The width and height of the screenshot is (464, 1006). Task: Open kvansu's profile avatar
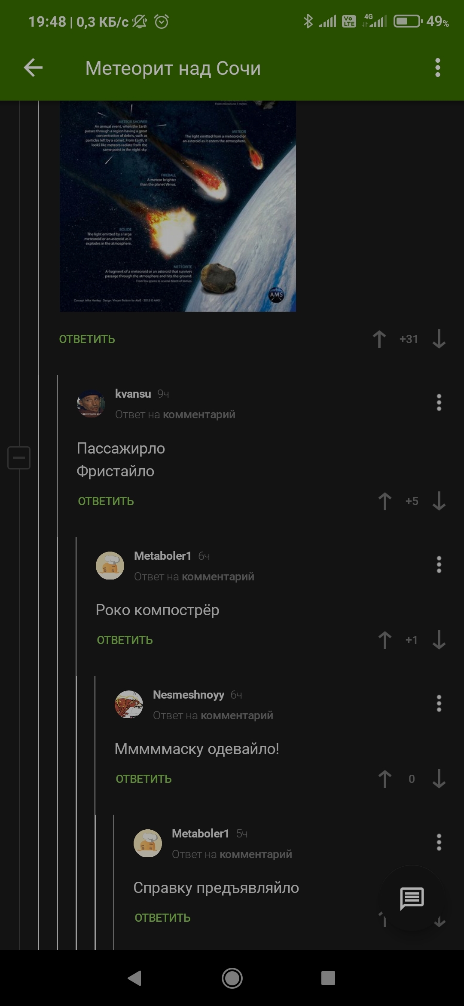tap(91, 403)
